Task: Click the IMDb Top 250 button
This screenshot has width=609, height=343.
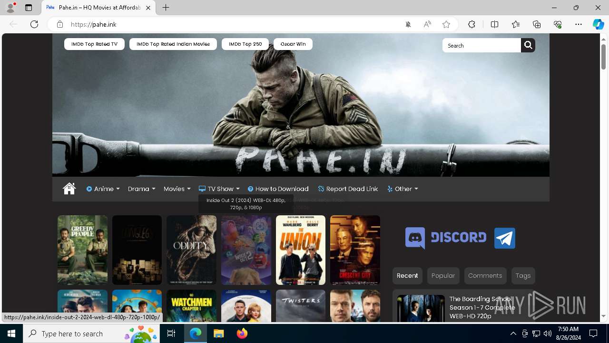Action: [245, 44]
